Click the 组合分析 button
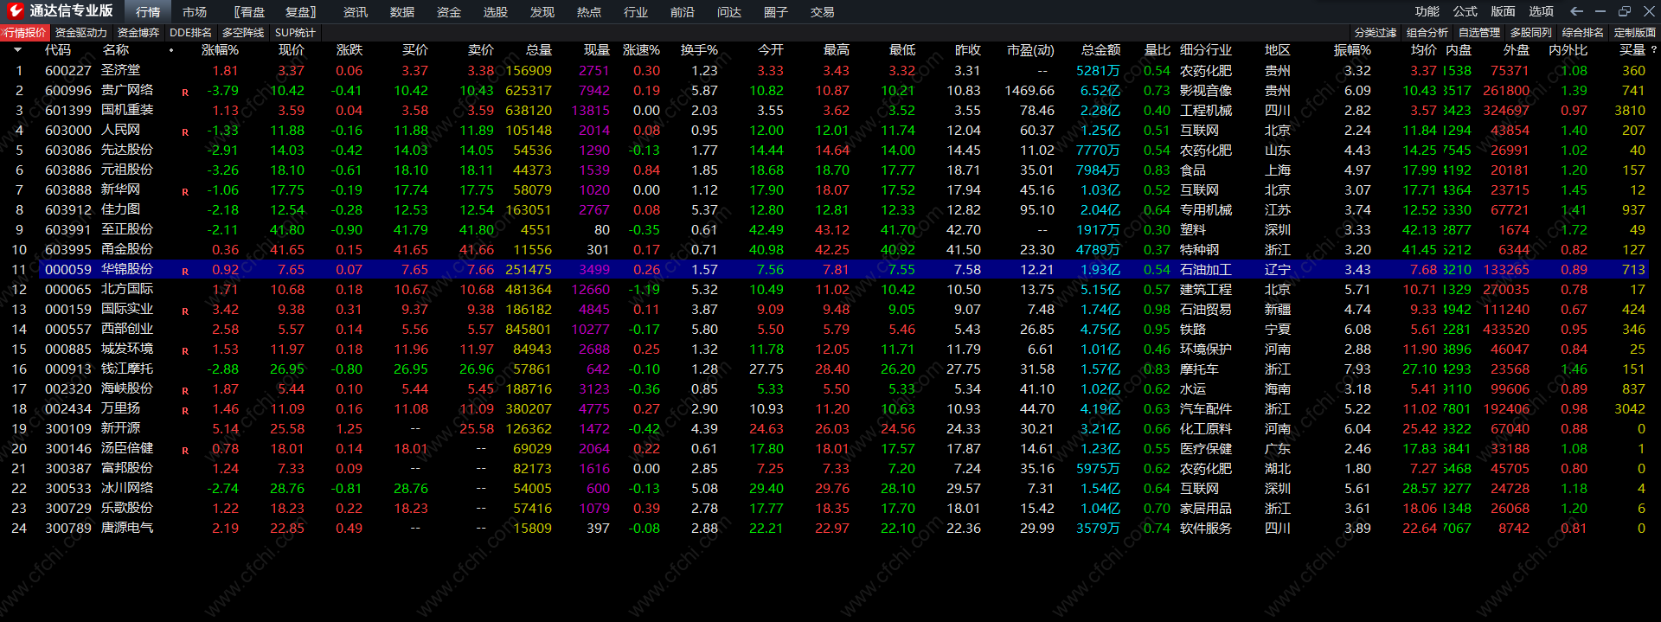This screenshot has height=622, width=1661. (1427, 32)
